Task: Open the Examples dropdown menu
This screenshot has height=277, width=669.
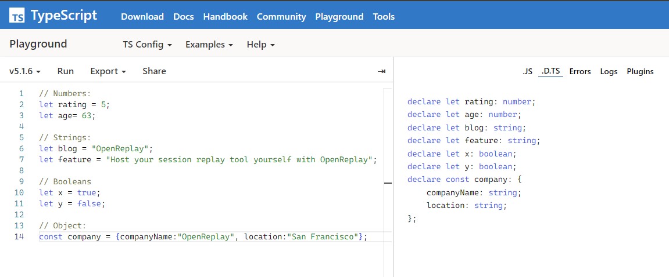Action: tap(209, 44)
